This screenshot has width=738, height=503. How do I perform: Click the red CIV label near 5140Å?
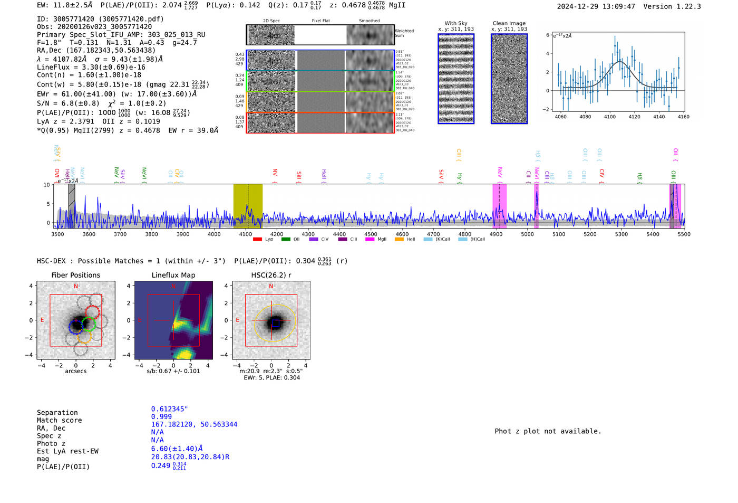coord(601,174)
